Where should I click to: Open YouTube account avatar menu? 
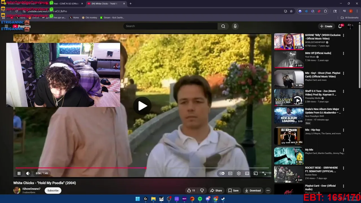tap(350, 26)
